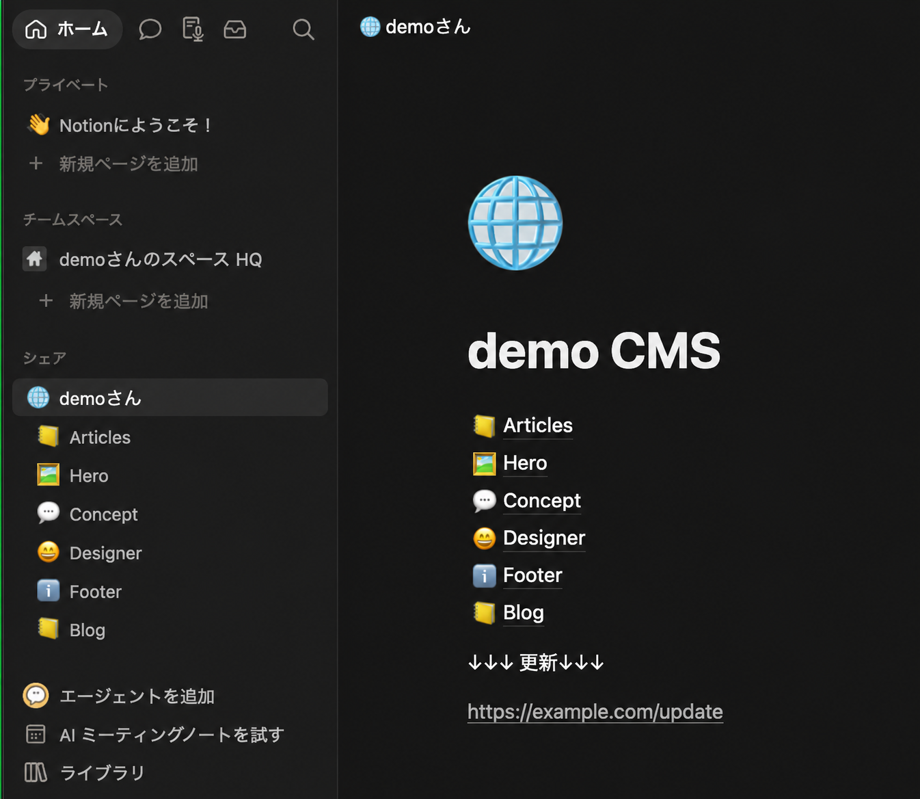
Task: Click the calendar icon beside AI ミーティングノート
Action: pyautogui.click(x=36, y=734)
